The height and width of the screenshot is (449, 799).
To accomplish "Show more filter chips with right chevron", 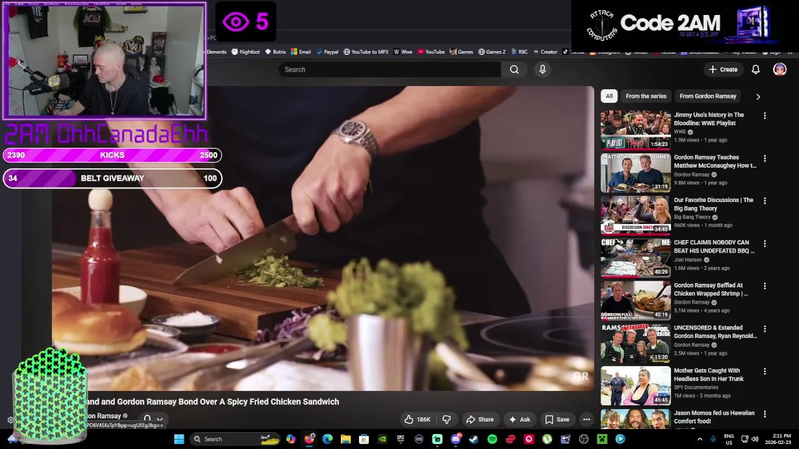I will [758, 97].
